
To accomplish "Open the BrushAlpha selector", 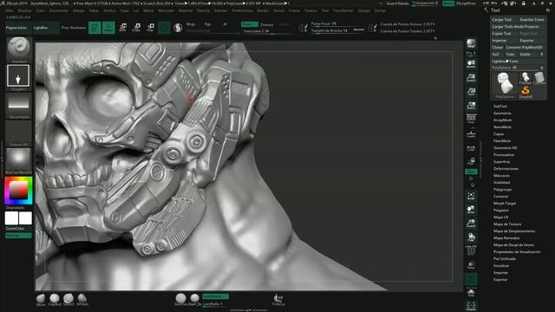I will 18,104.
